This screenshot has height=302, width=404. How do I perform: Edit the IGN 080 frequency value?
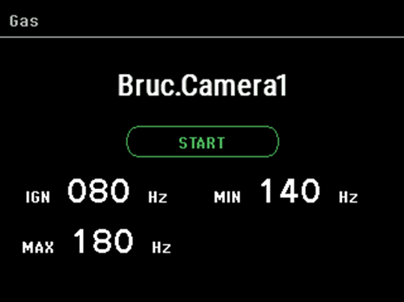pos(98,191)
